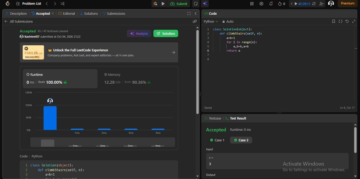Open the Premium button

pyautogui.click(x=347, y=3)
